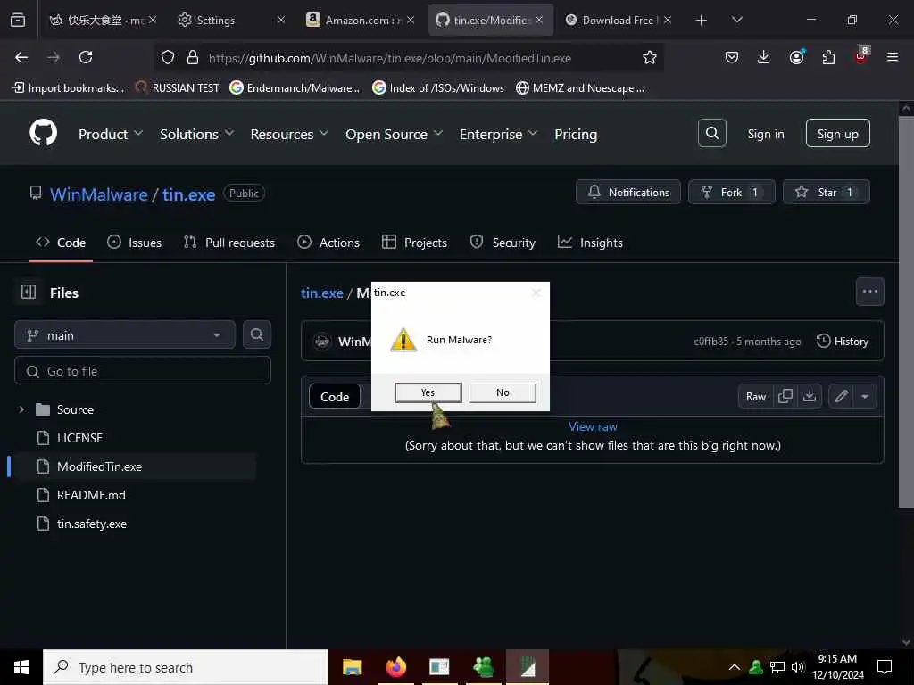Focus the Go to file field
The width and height of the screenshot is (914, 685).
pyautogui.click(x=143, y=370)
